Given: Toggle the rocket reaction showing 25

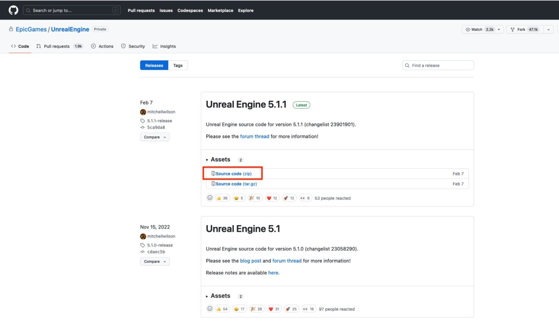Looking at the screenshot, I should pos(291,309).
